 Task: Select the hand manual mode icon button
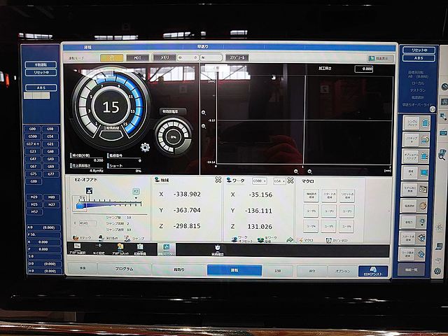(112, 58)
